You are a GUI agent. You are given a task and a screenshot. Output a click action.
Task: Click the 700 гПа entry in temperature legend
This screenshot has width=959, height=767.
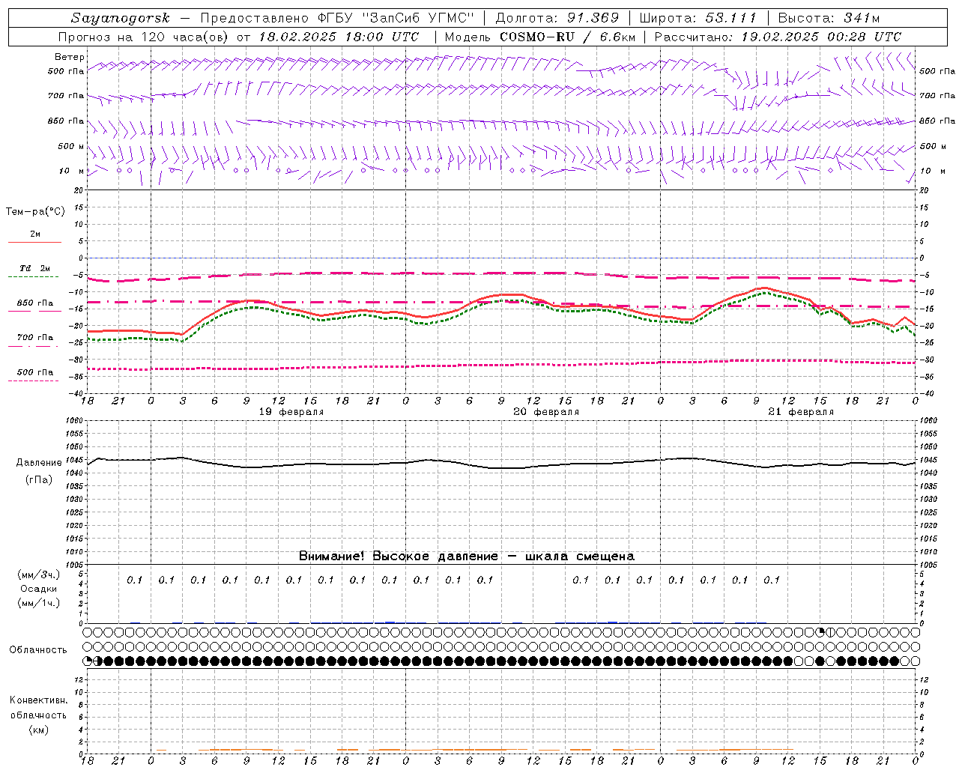35,338
